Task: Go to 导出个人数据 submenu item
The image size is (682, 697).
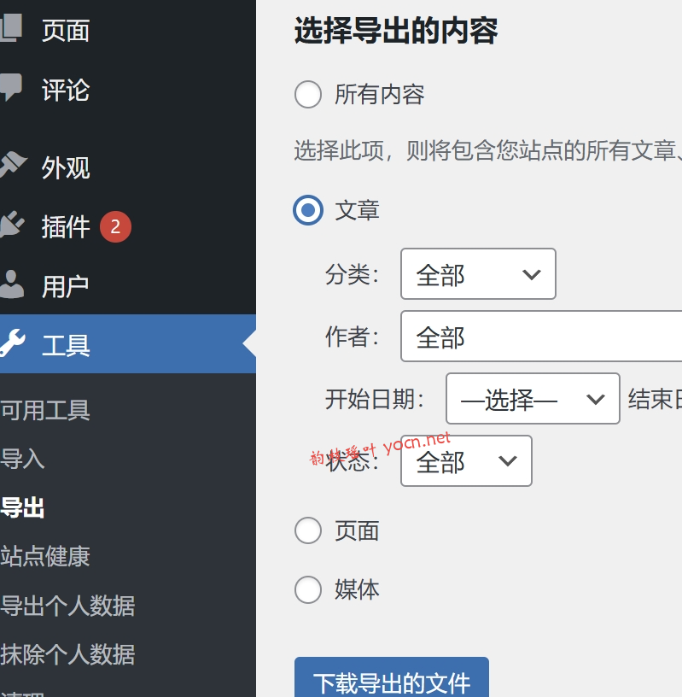Action: point(67,605)
